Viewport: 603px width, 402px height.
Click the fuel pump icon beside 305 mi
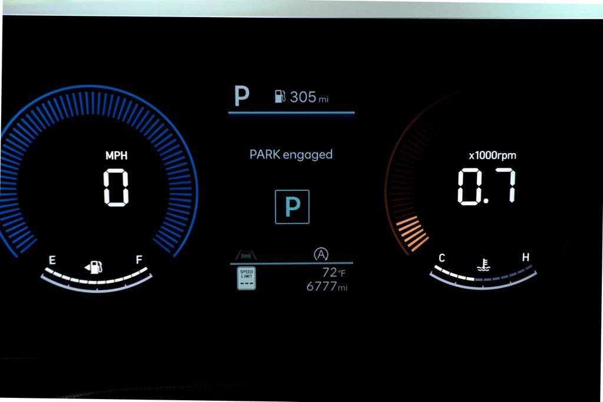(280, 96)
